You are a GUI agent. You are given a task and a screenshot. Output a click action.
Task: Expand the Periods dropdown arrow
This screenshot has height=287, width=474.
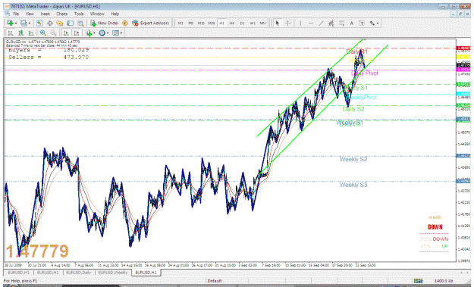(x=108, y=33)
